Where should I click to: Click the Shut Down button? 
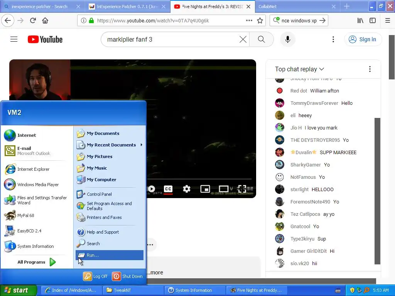127,276
